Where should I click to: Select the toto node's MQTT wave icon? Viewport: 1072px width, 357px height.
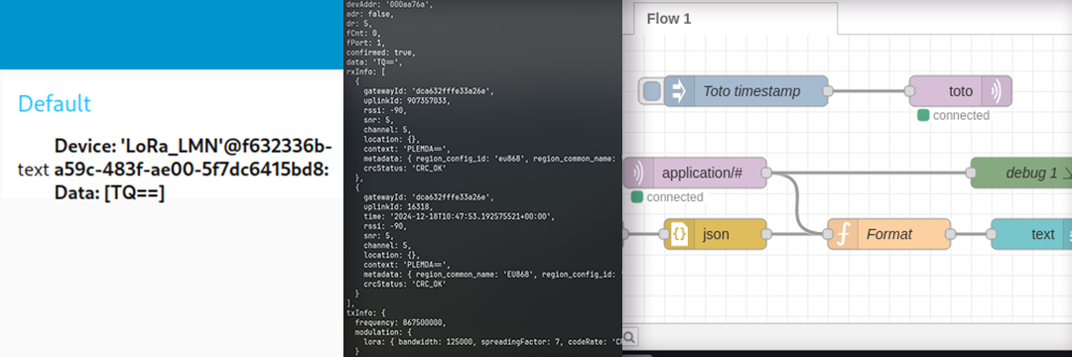[x=997, y=91]
